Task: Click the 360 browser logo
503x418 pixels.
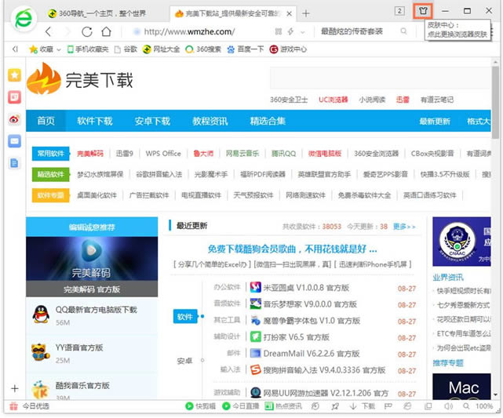Action: click(x=23, y=20)
